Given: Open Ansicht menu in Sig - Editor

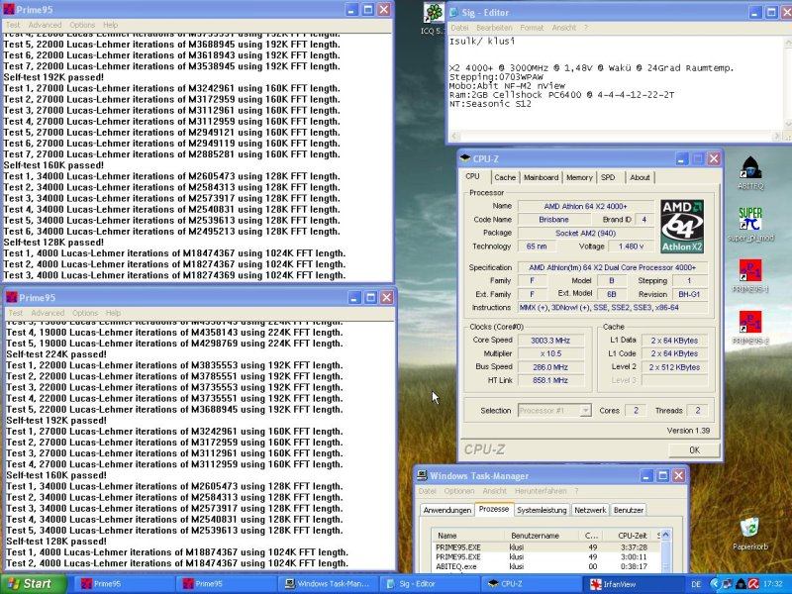Looking at the screenshot, I should point(564,28).
